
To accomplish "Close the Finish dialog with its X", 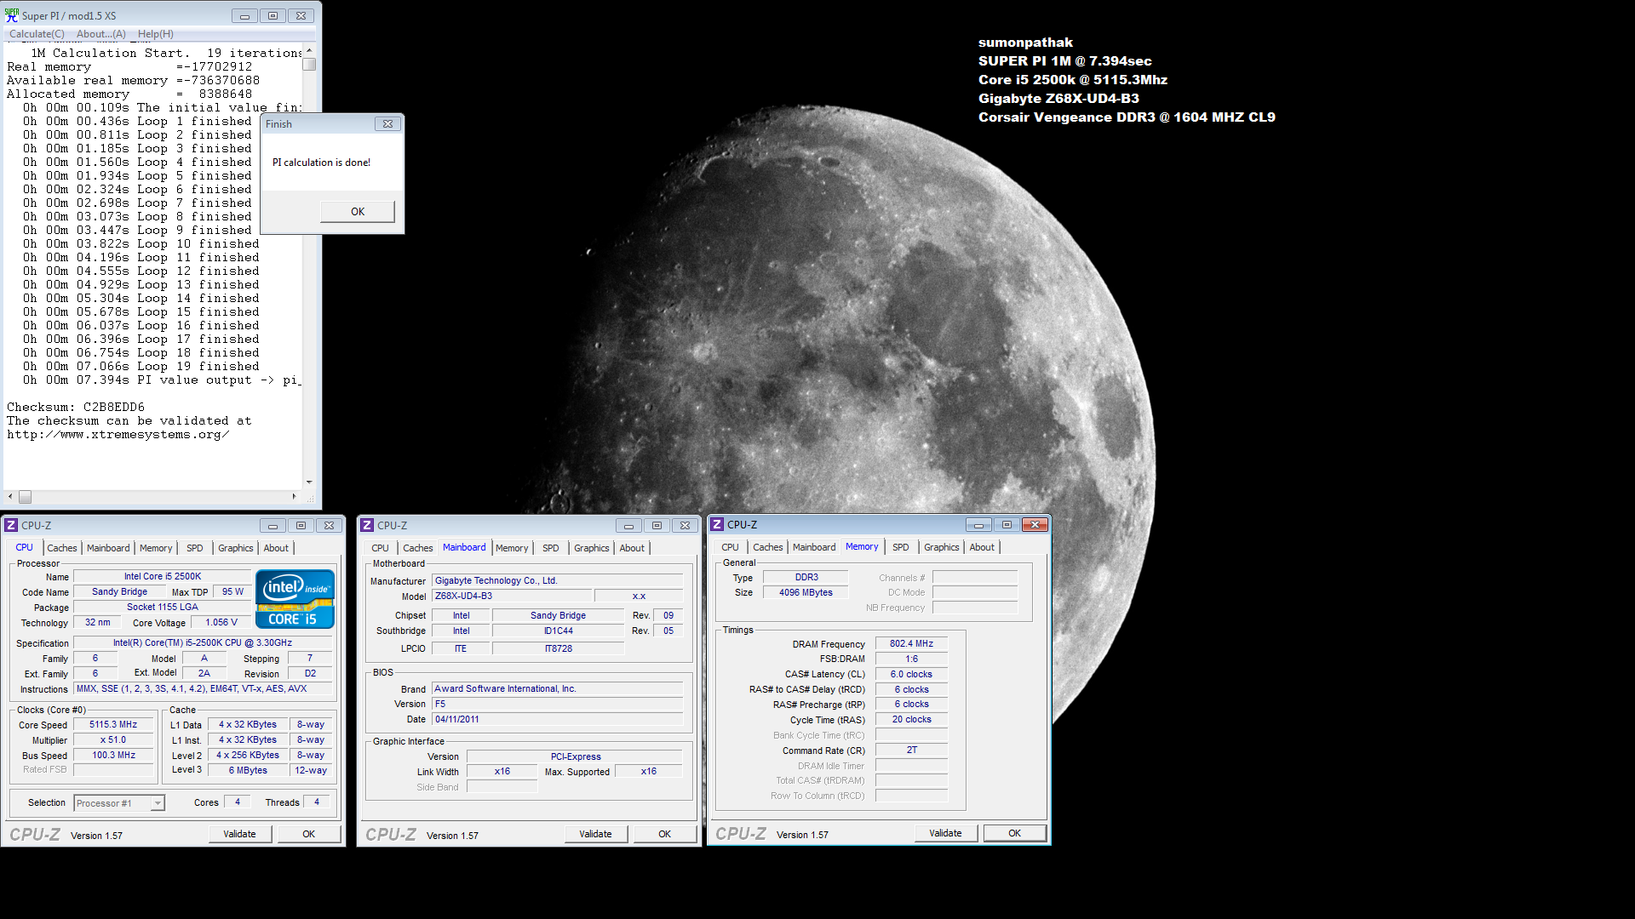I will click(387, 123).
